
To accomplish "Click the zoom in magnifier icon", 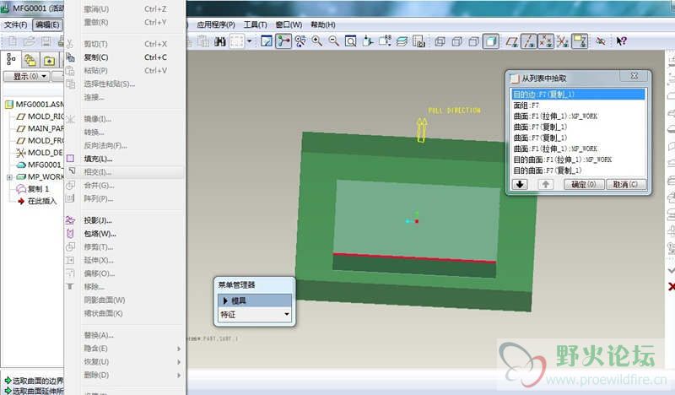I will (317, 41).
